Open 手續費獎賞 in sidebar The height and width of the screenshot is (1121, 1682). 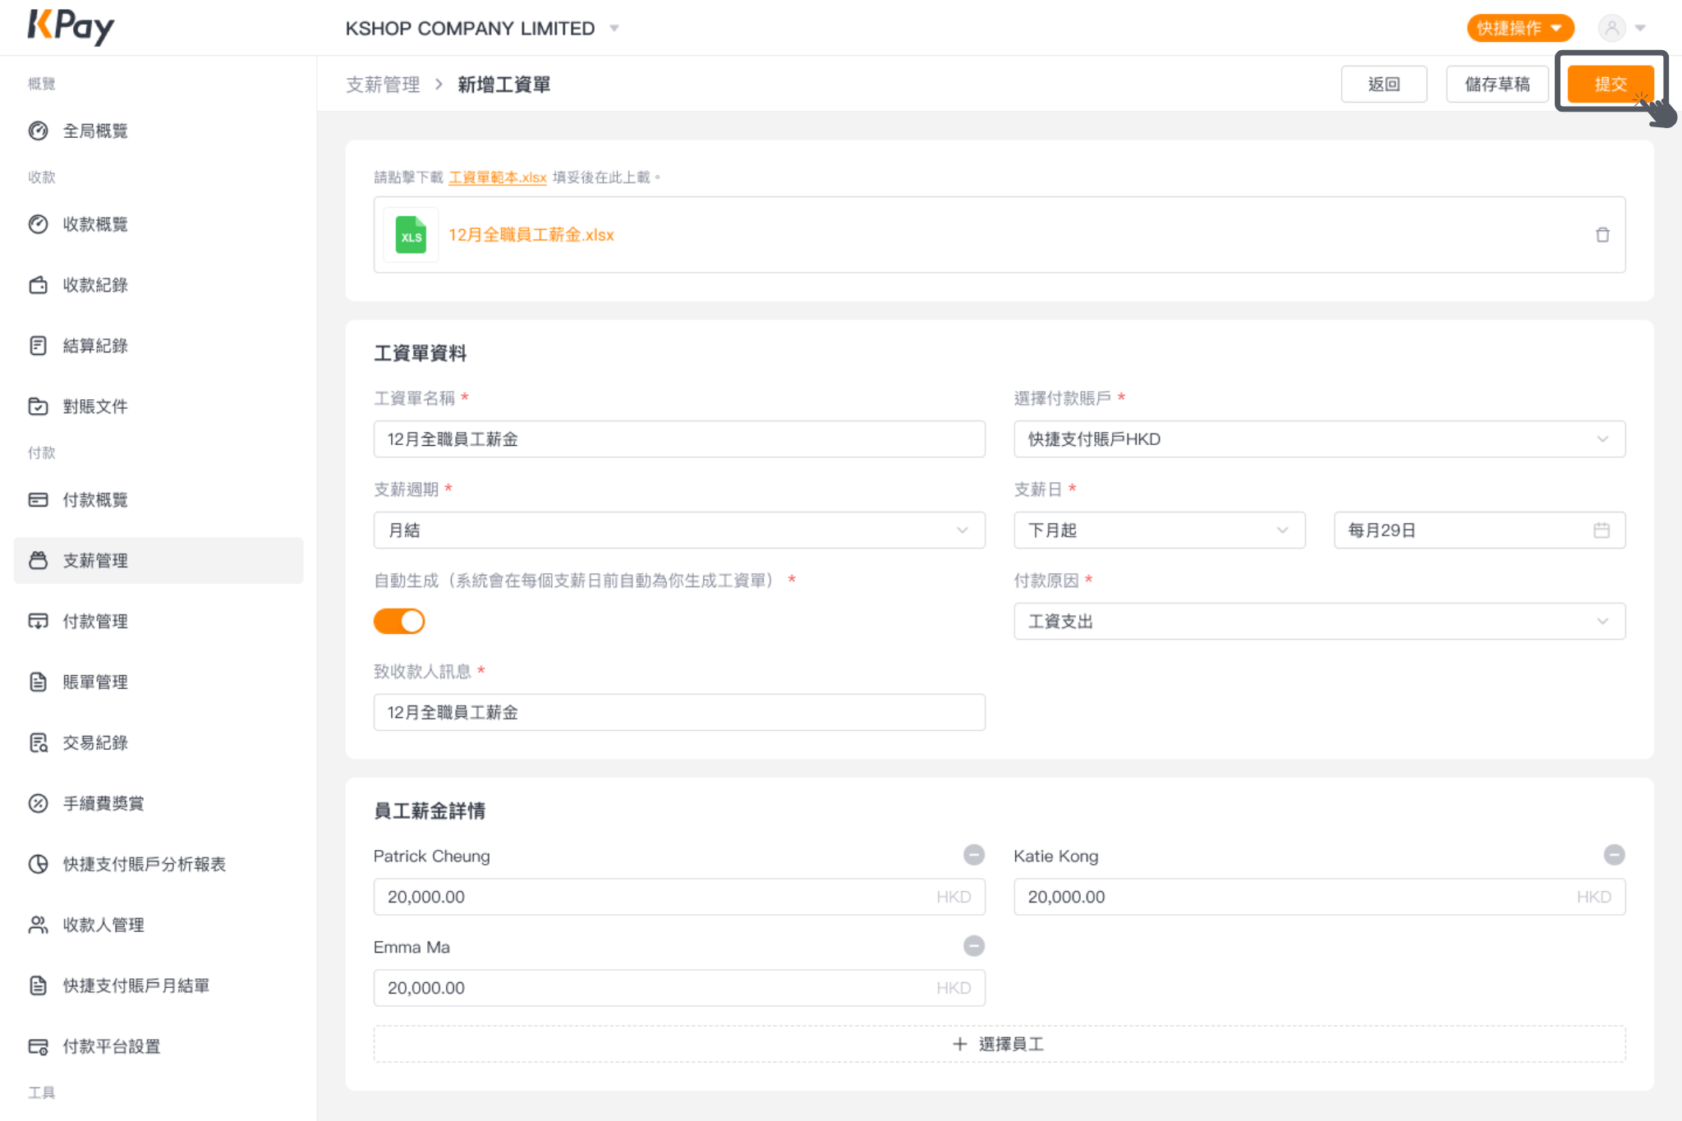pyautogui.click(x=159, y=804)
